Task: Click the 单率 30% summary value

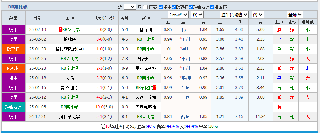Action: [x=213, y=126]
